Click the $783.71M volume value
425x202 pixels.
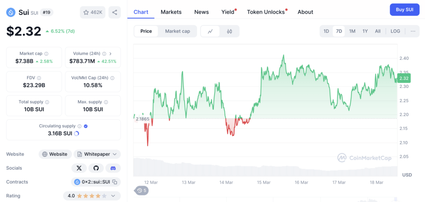(x=82, y=61)
